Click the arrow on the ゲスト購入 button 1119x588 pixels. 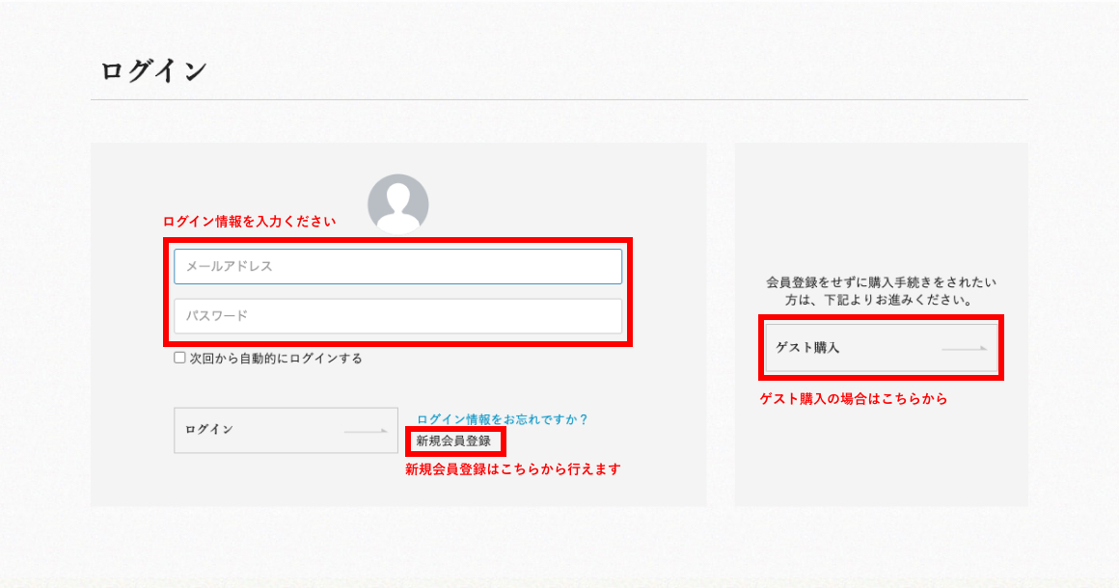[x=964, y=347]
